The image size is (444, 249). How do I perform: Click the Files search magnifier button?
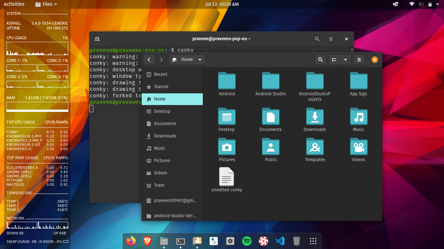[x=320, y=60]
